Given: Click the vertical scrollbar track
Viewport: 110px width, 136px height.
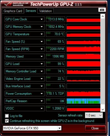Looking at the screenshot, I should [103, 61].
